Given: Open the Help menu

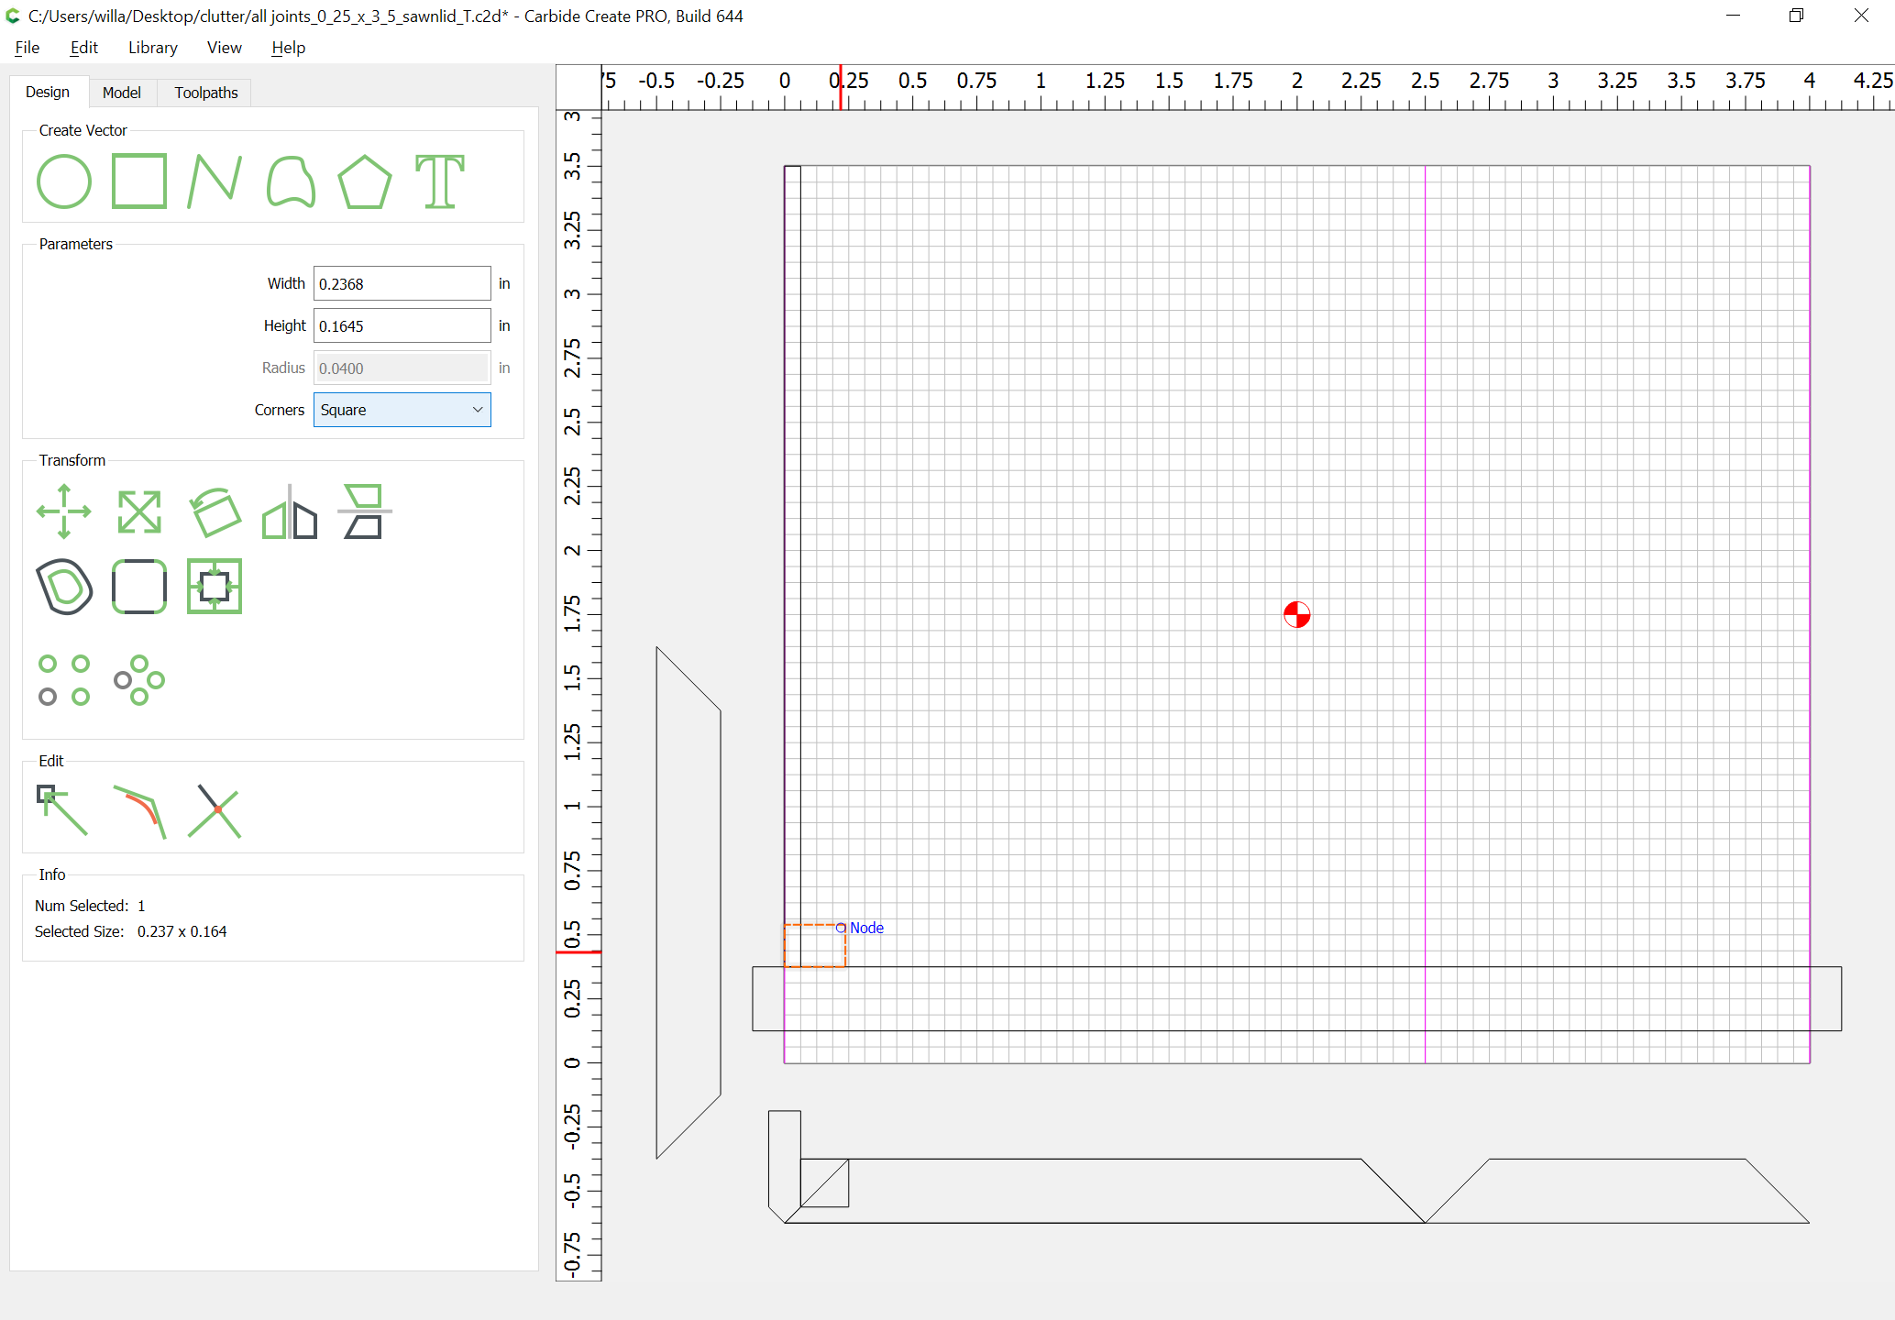Looking at the screenshot, I should (x=288, y=48).
